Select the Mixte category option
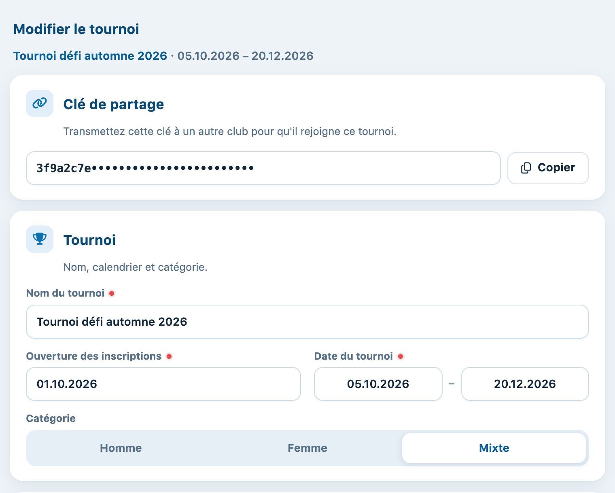This screenshot has height=493, width=615. [x=494, y=448]
